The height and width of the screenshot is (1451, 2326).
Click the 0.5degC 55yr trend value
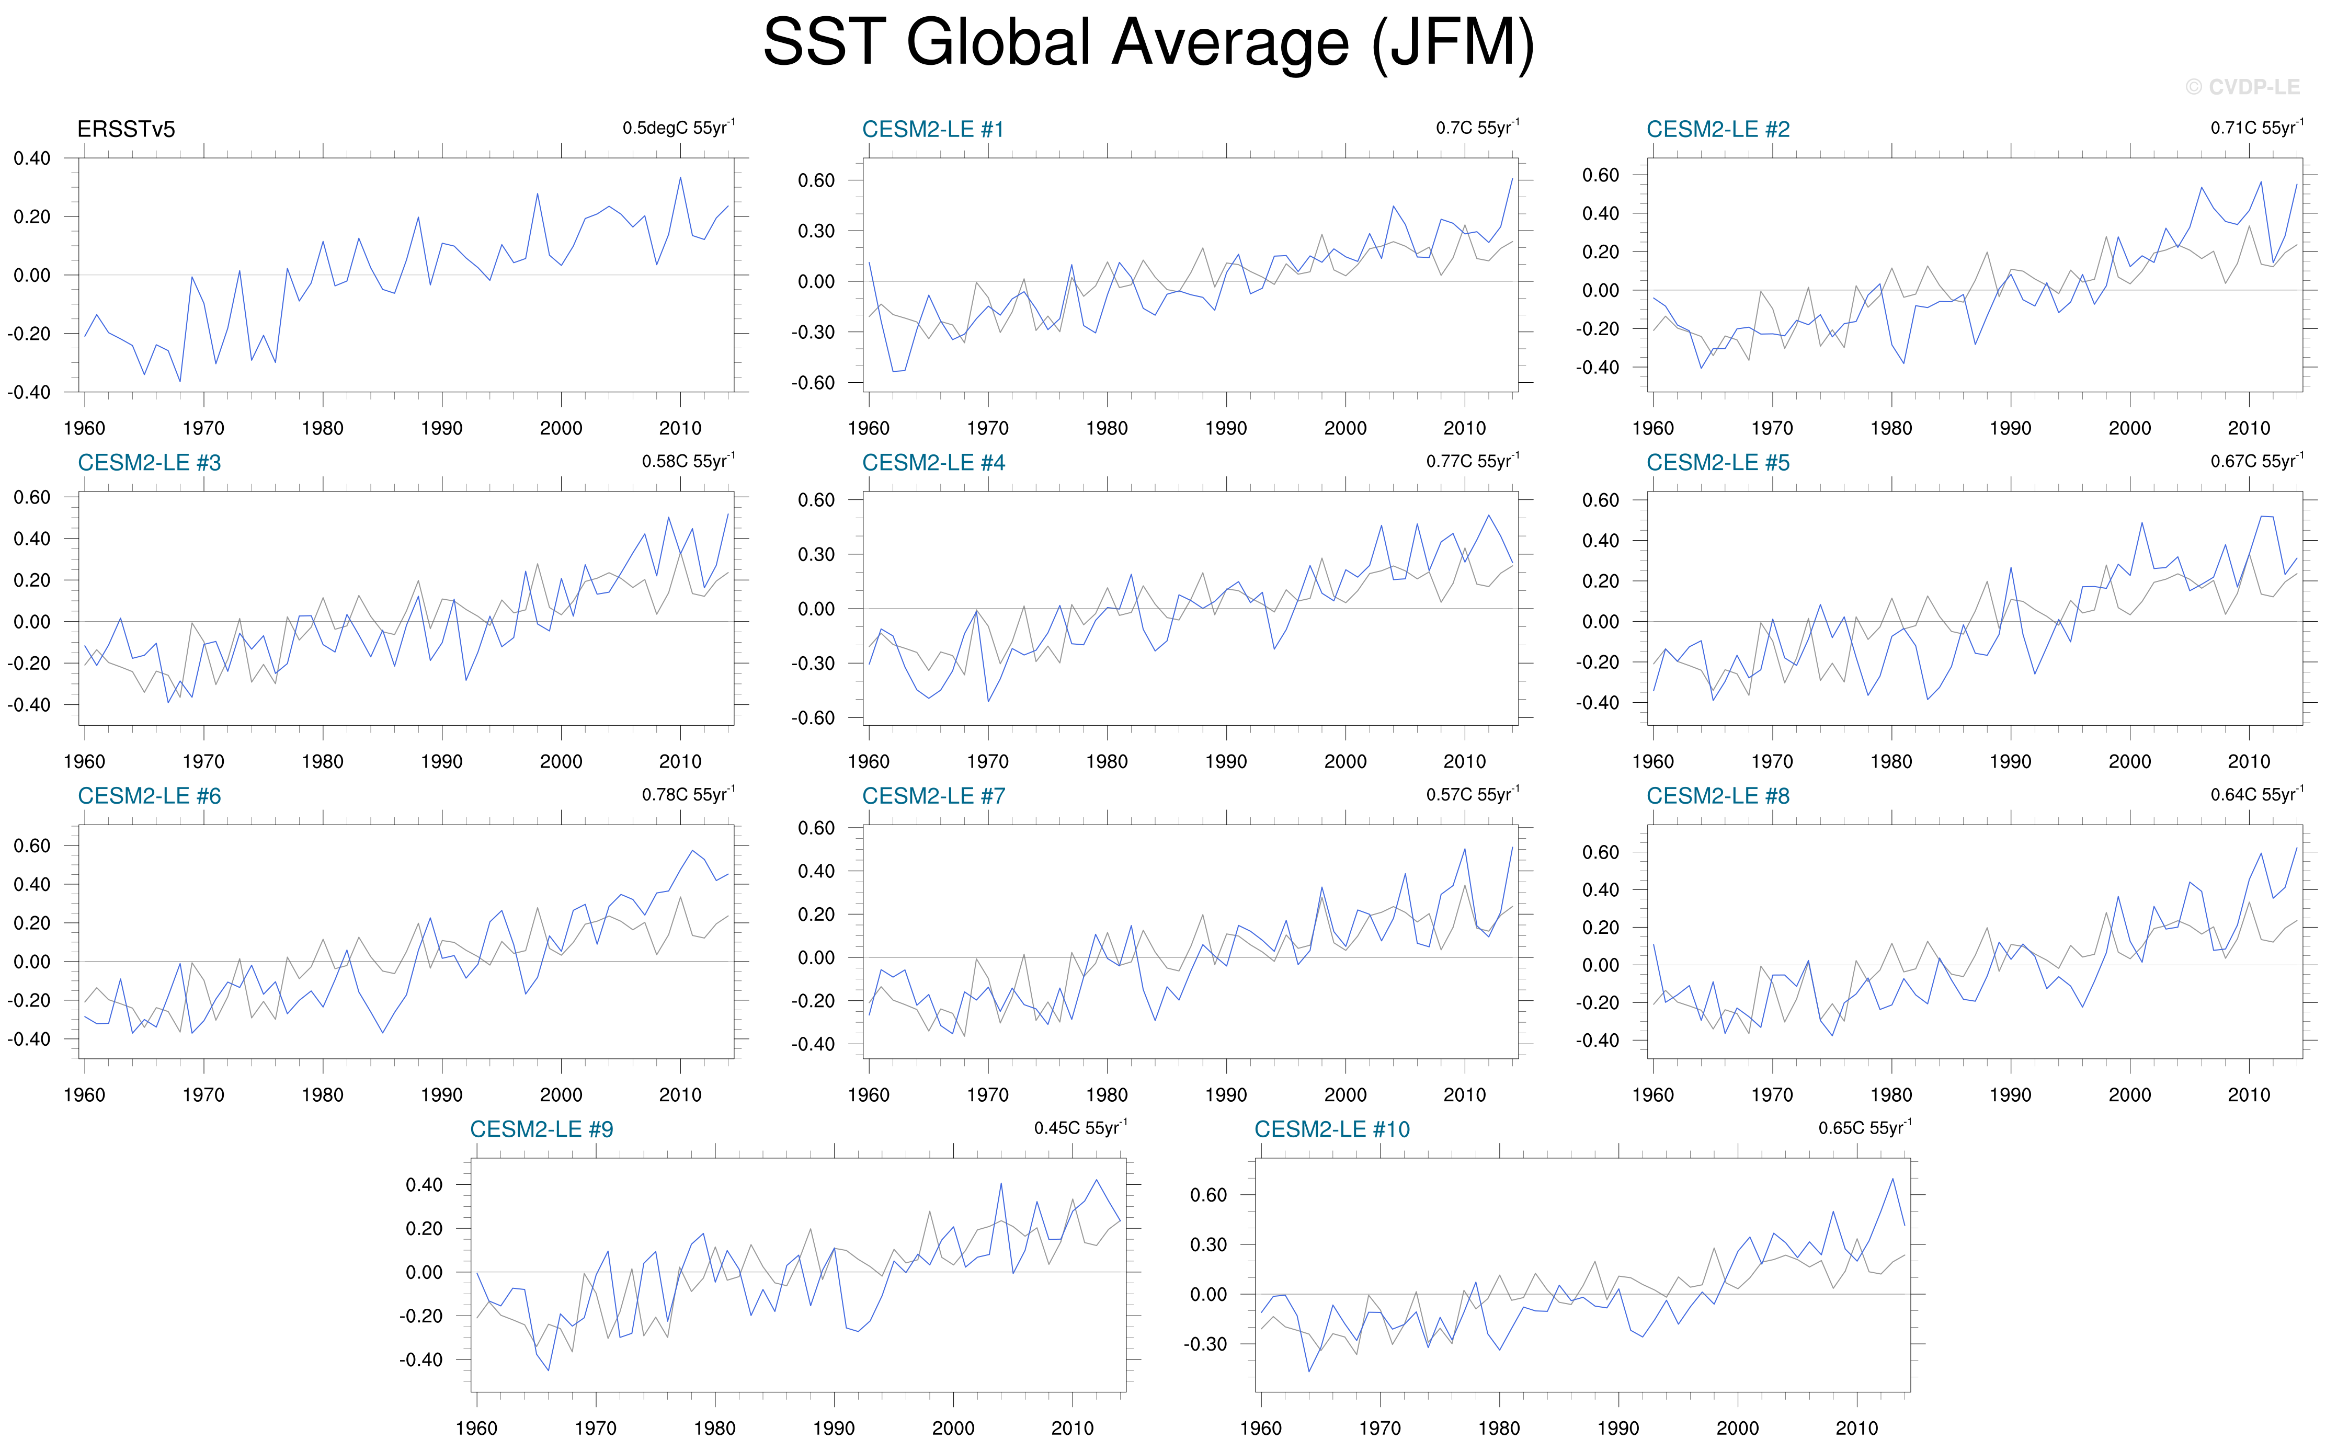pyautogui.click(x=678, y=128)
